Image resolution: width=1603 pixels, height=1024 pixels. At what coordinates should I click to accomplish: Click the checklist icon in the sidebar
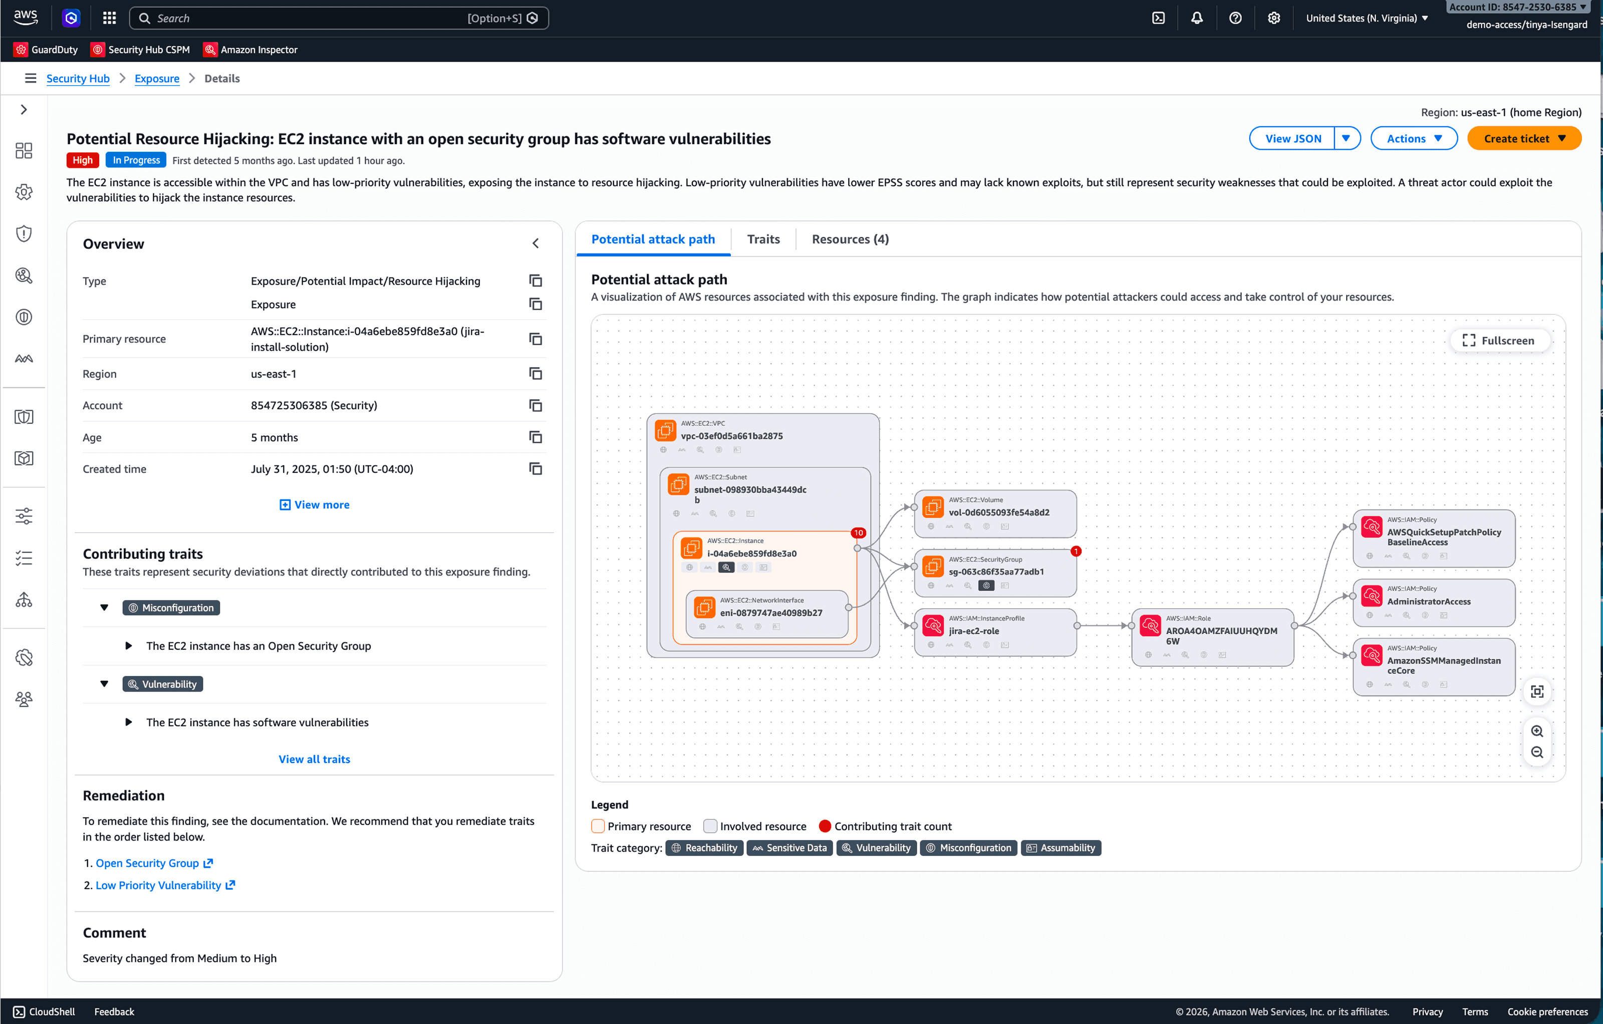pos(24,558)
